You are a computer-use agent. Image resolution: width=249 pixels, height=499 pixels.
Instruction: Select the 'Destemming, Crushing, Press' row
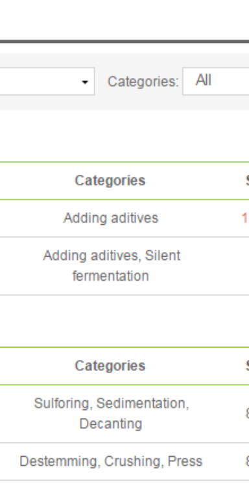point(124,461)
